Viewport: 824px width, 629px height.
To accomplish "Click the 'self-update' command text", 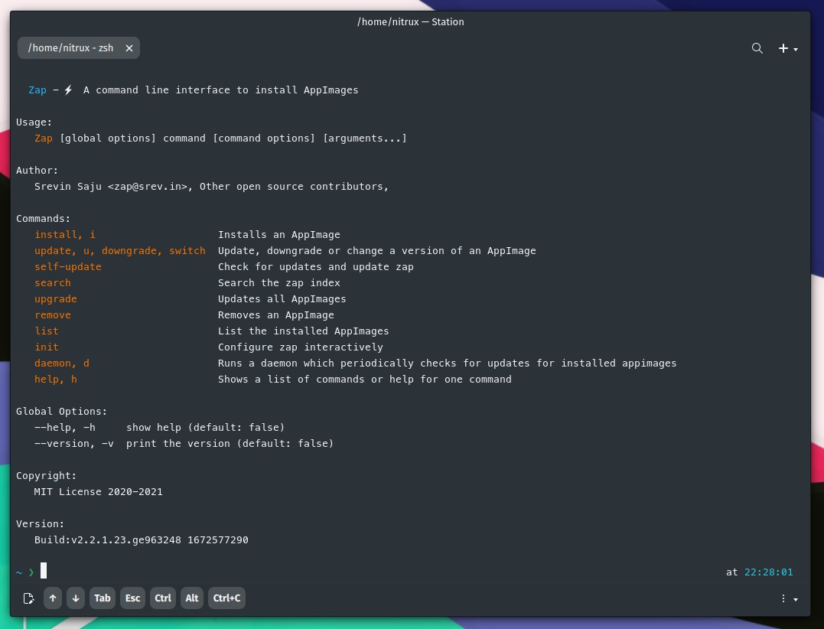I will pyautogui.click(x=68, y=267).
